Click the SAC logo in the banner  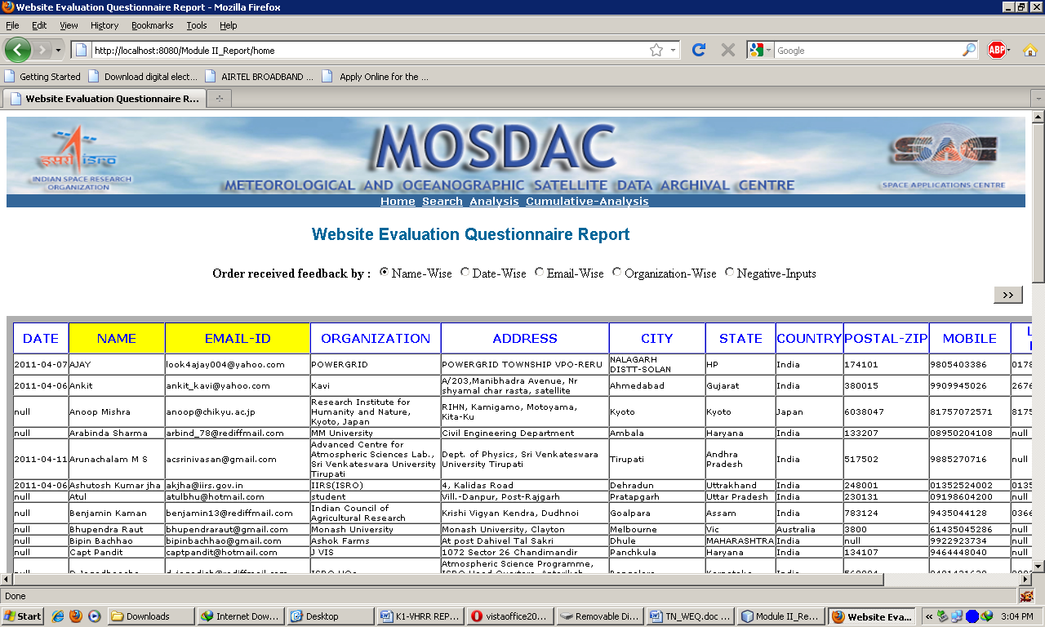(x=944, y=155)
